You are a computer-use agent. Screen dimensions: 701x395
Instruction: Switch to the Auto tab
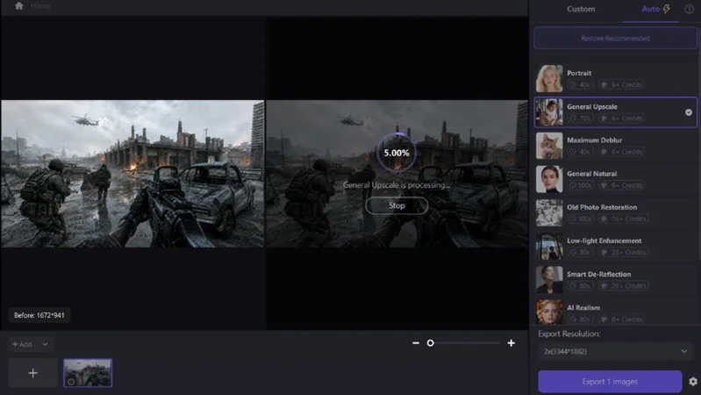point(655,9)
